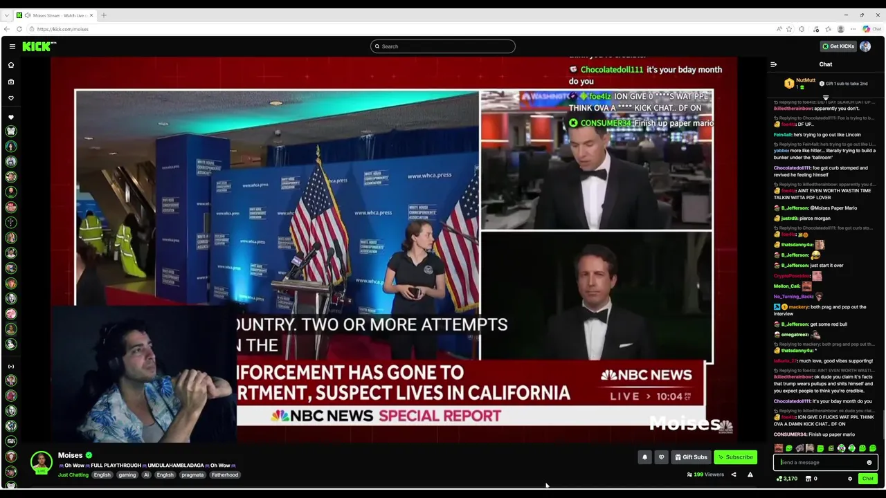Open Moises streamer avatar

coord(42,462)
